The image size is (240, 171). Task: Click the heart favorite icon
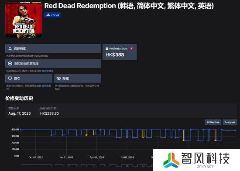[x=10, y=79]
